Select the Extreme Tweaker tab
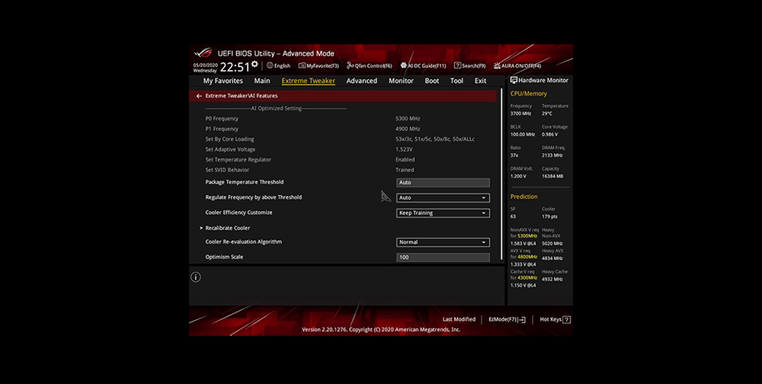This screenshot has width=762, height=384. point(308,81)
